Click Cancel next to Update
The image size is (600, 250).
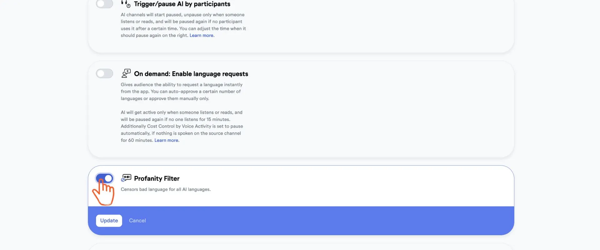tap(137, 221)
